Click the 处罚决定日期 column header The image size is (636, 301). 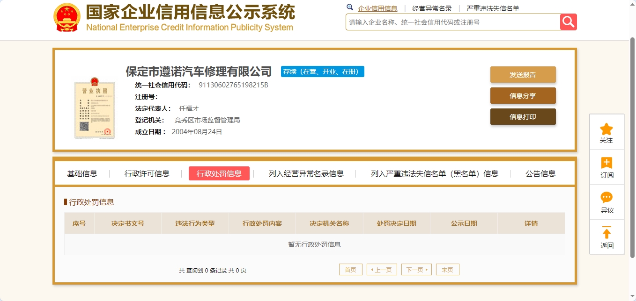point(397,223)
